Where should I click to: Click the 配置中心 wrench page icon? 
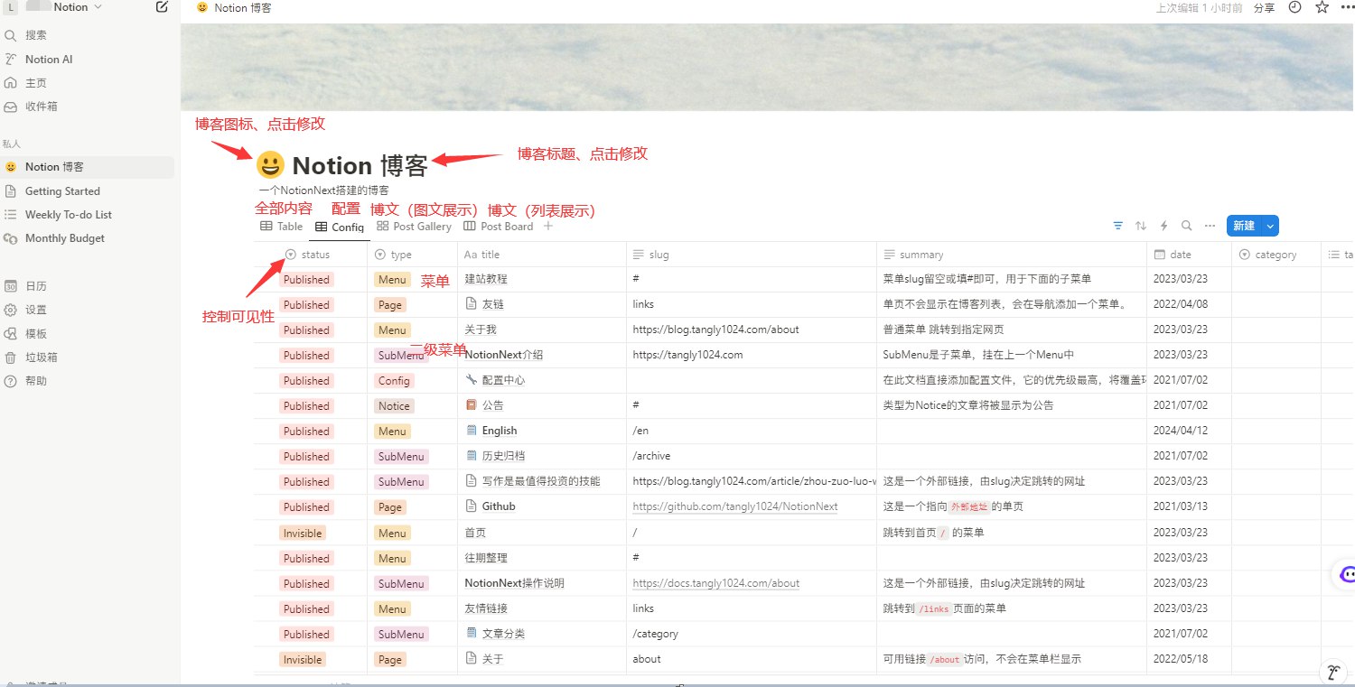[471, 380]
